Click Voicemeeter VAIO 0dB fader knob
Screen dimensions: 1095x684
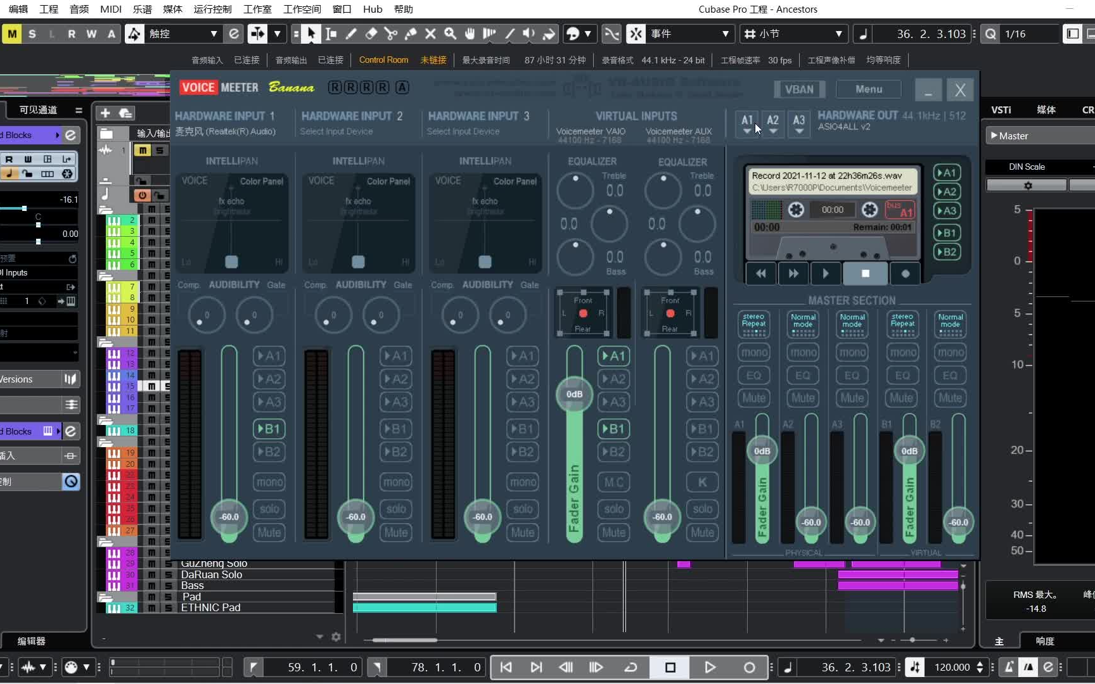tap(574, 394)
